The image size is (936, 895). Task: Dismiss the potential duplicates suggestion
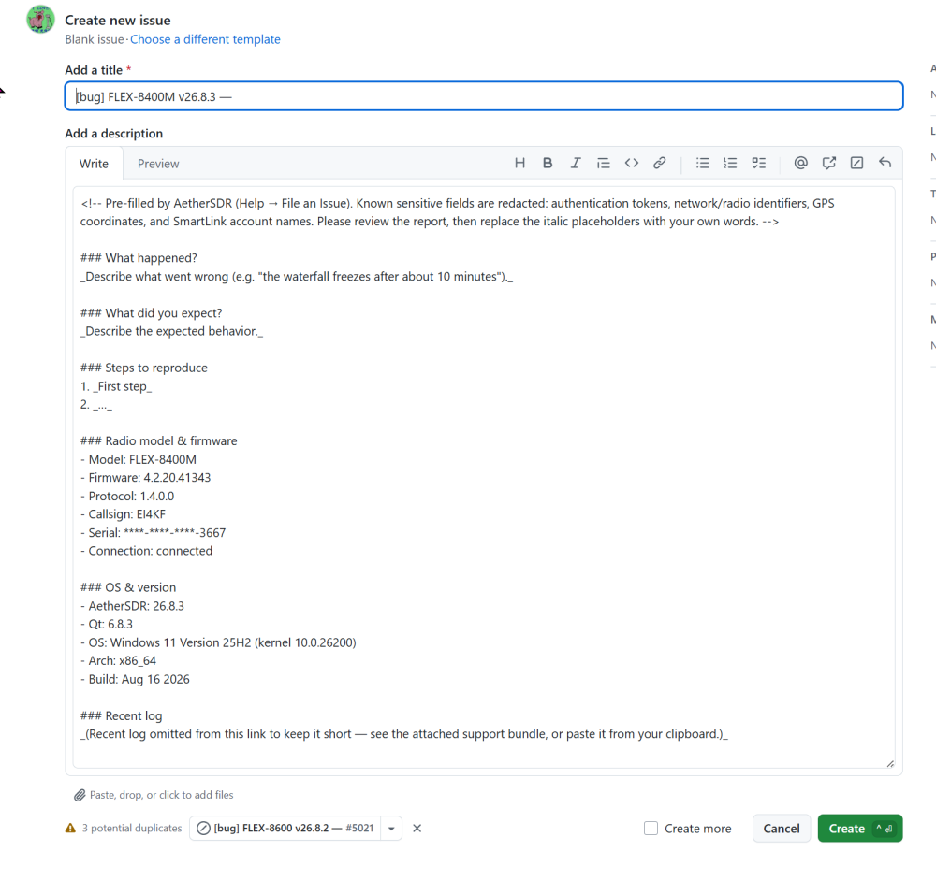[x=417, y=829]
